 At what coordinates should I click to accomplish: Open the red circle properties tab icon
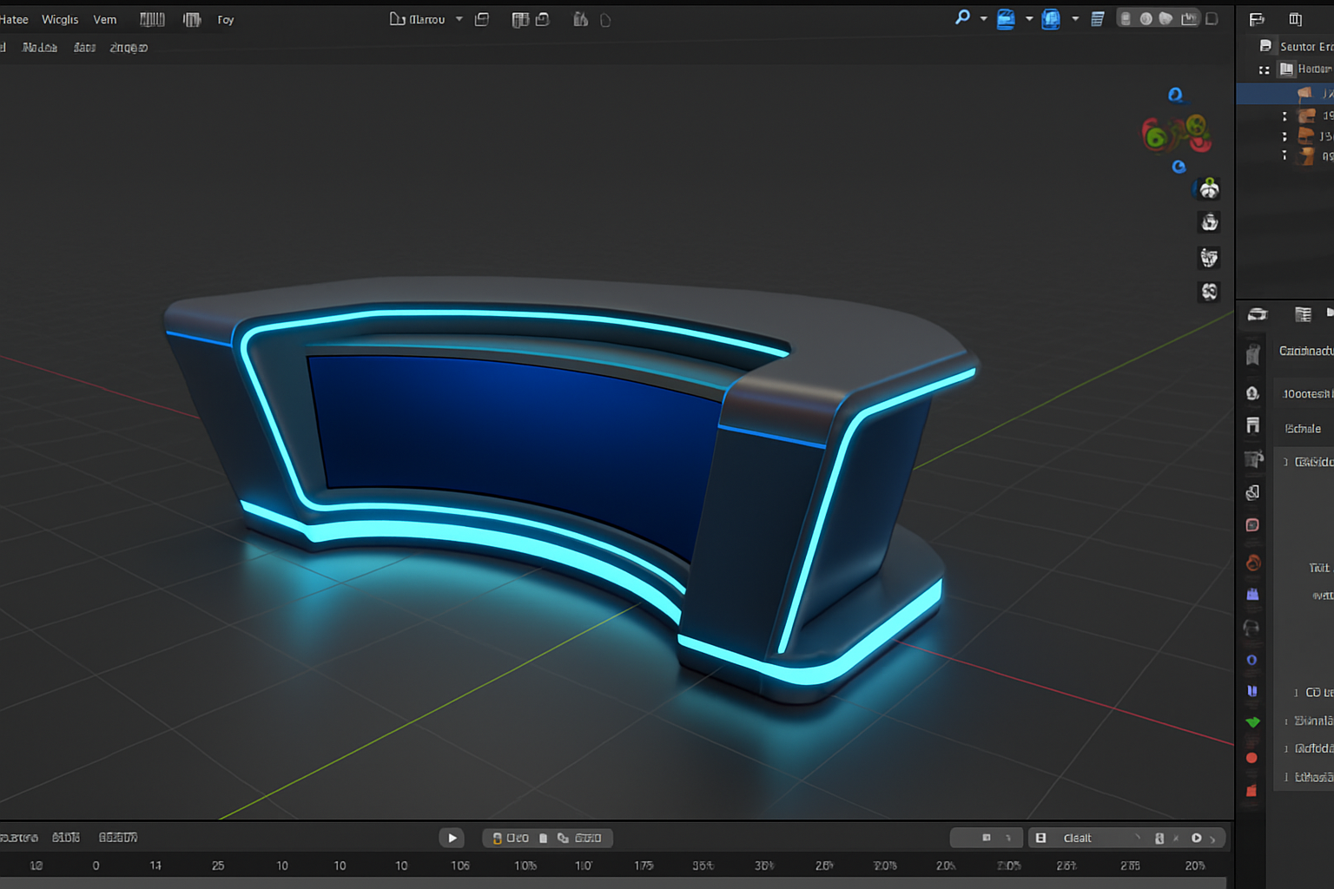pos(1251,758)
